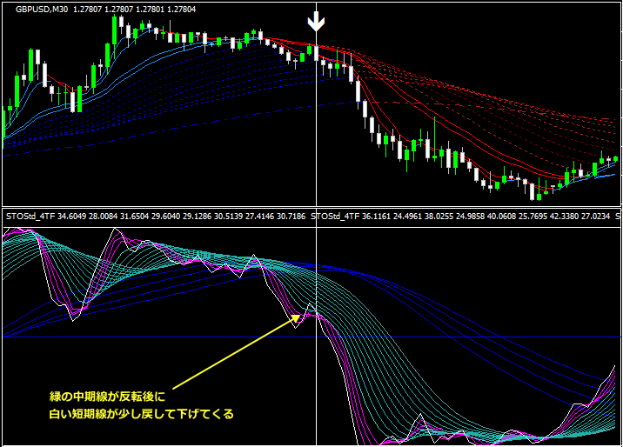Grab the divider between chart and indicator window
This screenshot has height=447, width=623.
pyautogui.click(x=311, y=207)
